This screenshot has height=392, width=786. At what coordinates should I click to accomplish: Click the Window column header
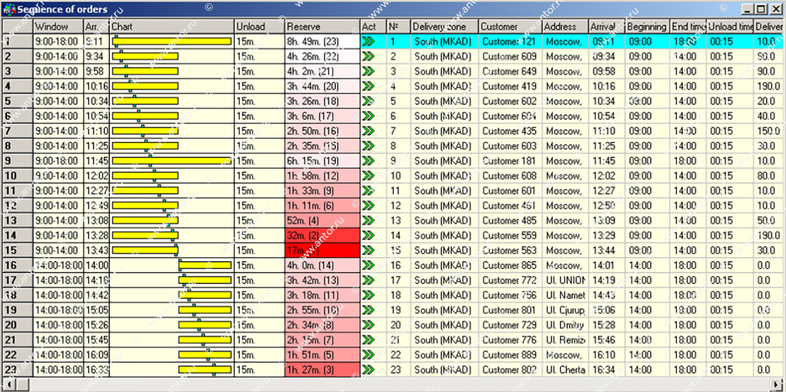pyautogui.click(x=58, y=27)
